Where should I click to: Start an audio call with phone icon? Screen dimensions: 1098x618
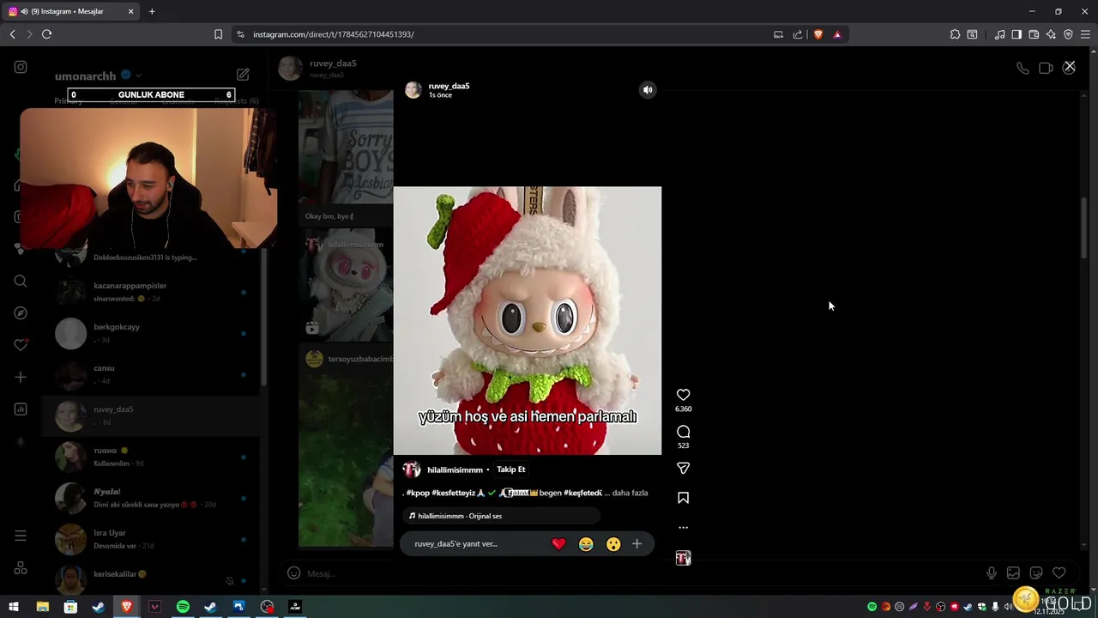tap(1023, 68)
